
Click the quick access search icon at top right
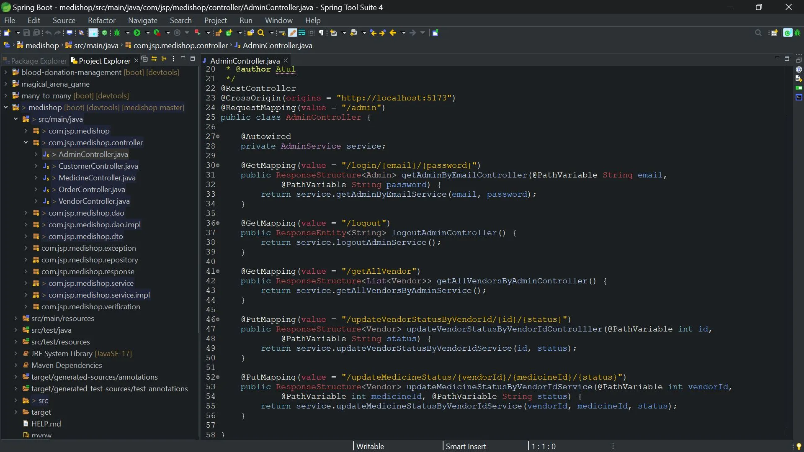[x=758, y=33]
